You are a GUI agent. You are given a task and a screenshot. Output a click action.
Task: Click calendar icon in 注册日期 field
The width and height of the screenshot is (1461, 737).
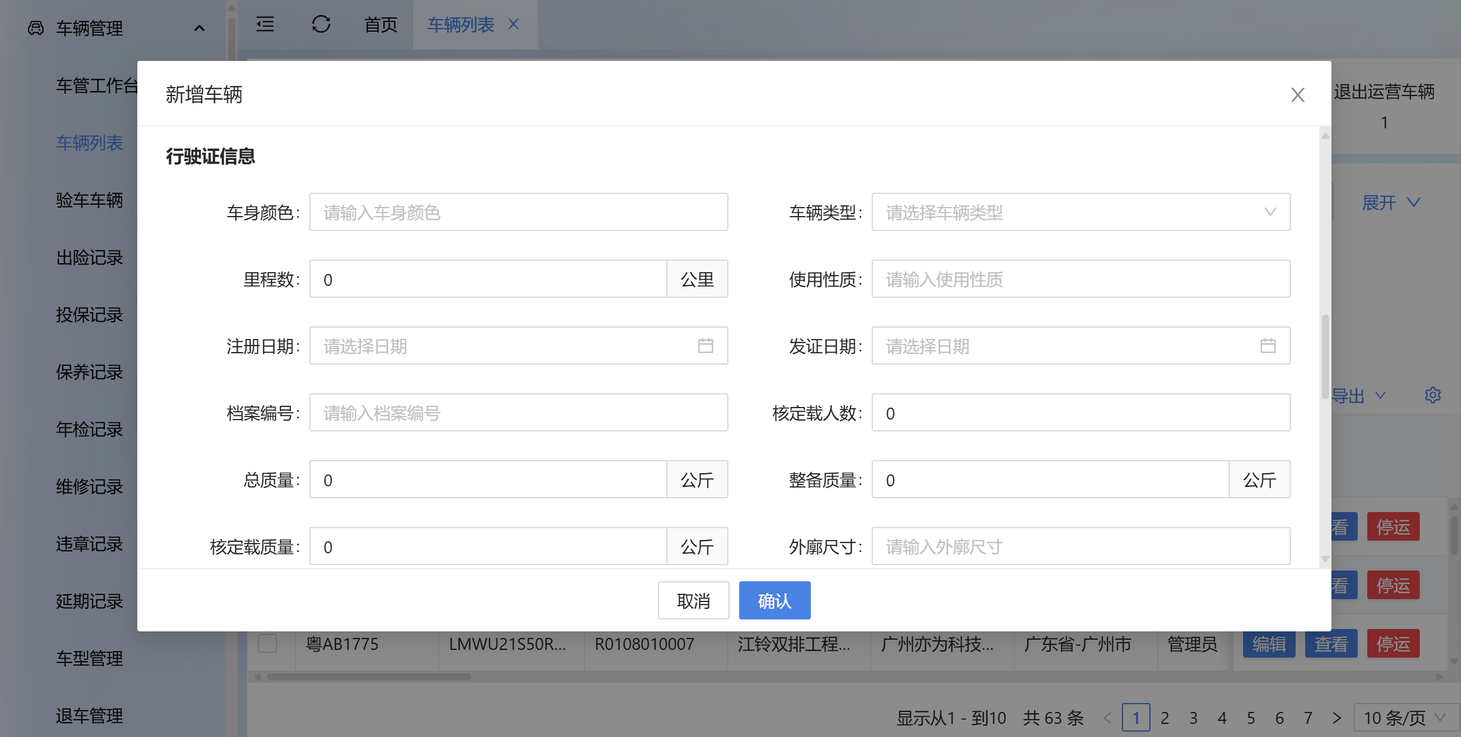click(705, 346)
